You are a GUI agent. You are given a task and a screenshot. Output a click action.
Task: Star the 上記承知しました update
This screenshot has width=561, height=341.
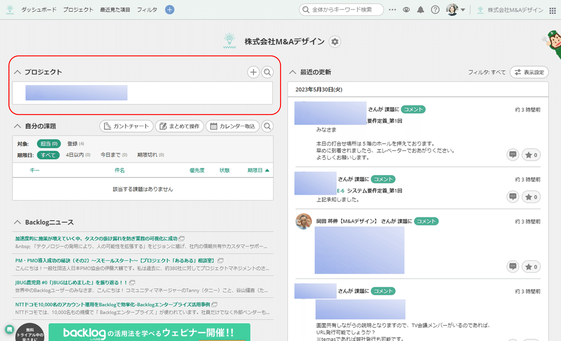pos(531,197)
